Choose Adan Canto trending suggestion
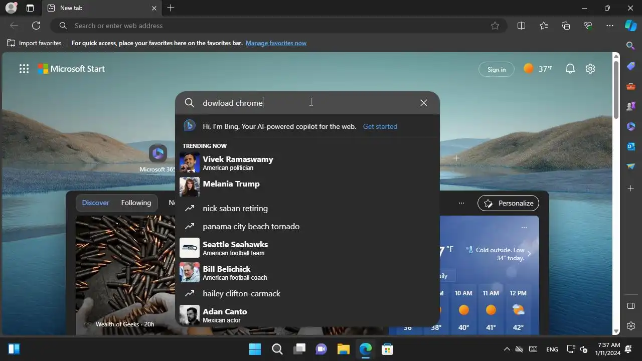Screen dimensions: 642x361 pos(307,315)
